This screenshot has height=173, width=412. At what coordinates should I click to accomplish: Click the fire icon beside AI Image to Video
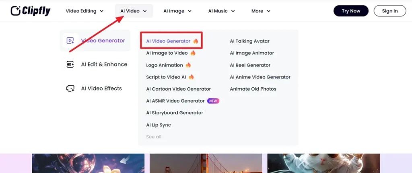tap(193, 53)
